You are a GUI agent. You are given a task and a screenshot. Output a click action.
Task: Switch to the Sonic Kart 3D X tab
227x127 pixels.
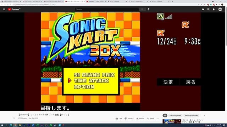(x=32, y=1)
